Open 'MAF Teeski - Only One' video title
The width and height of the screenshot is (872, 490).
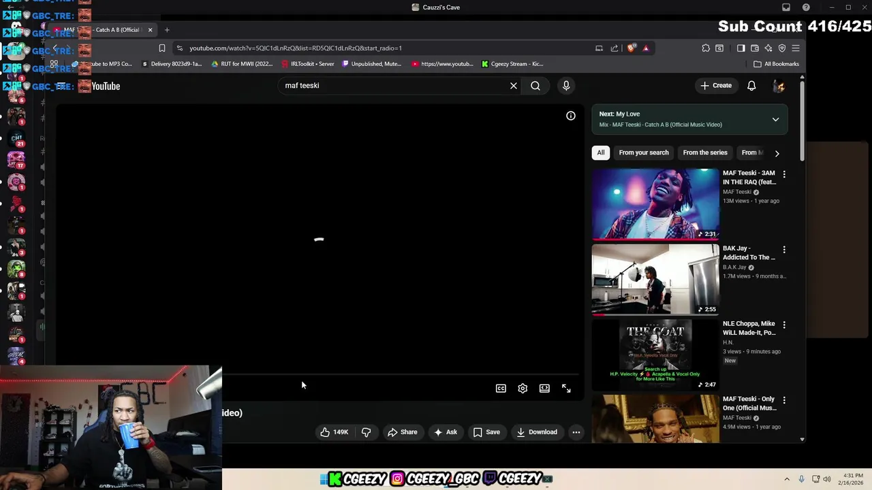(749, 404)
